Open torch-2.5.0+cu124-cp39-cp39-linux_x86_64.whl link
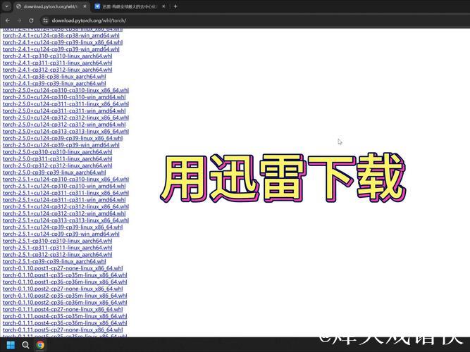This screenshot has width=470, height=352. (x=63, y=138)
